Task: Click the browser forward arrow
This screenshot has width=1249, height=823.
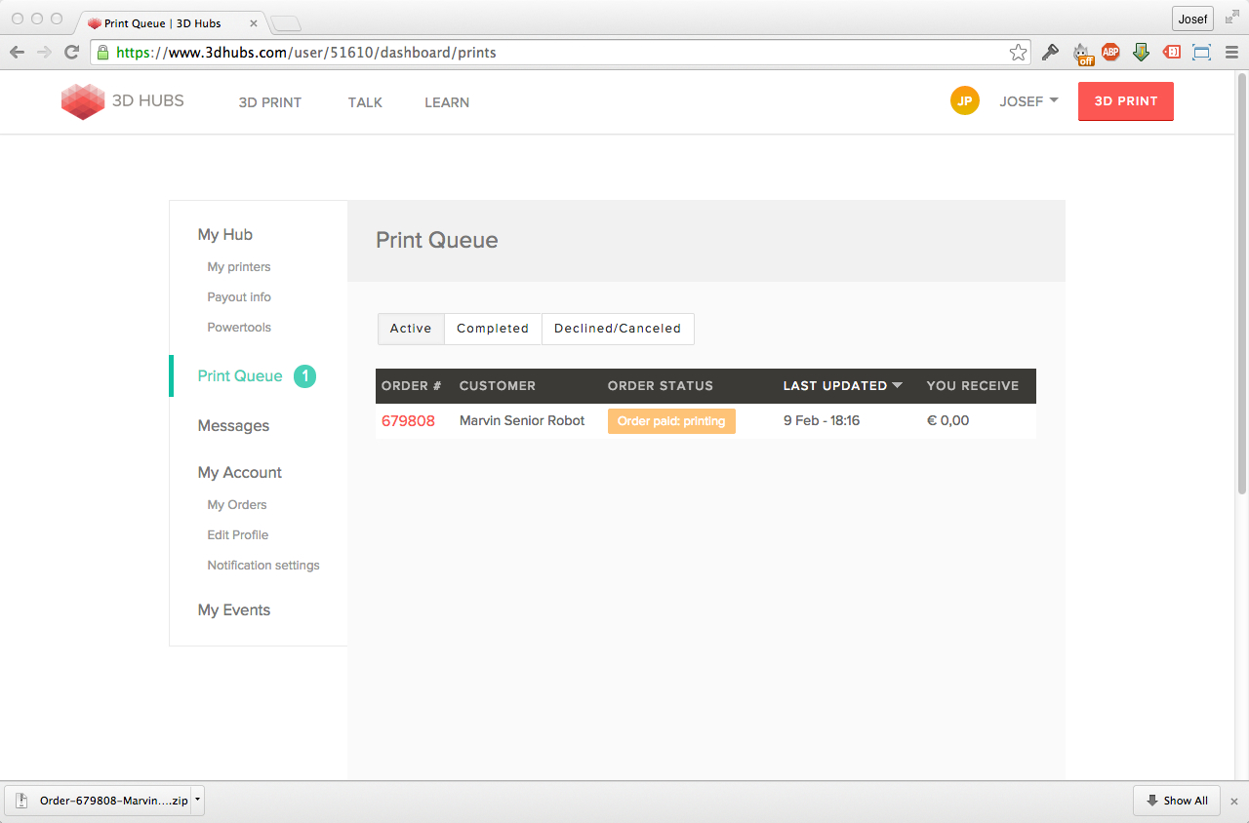Action: click(44, 53)
